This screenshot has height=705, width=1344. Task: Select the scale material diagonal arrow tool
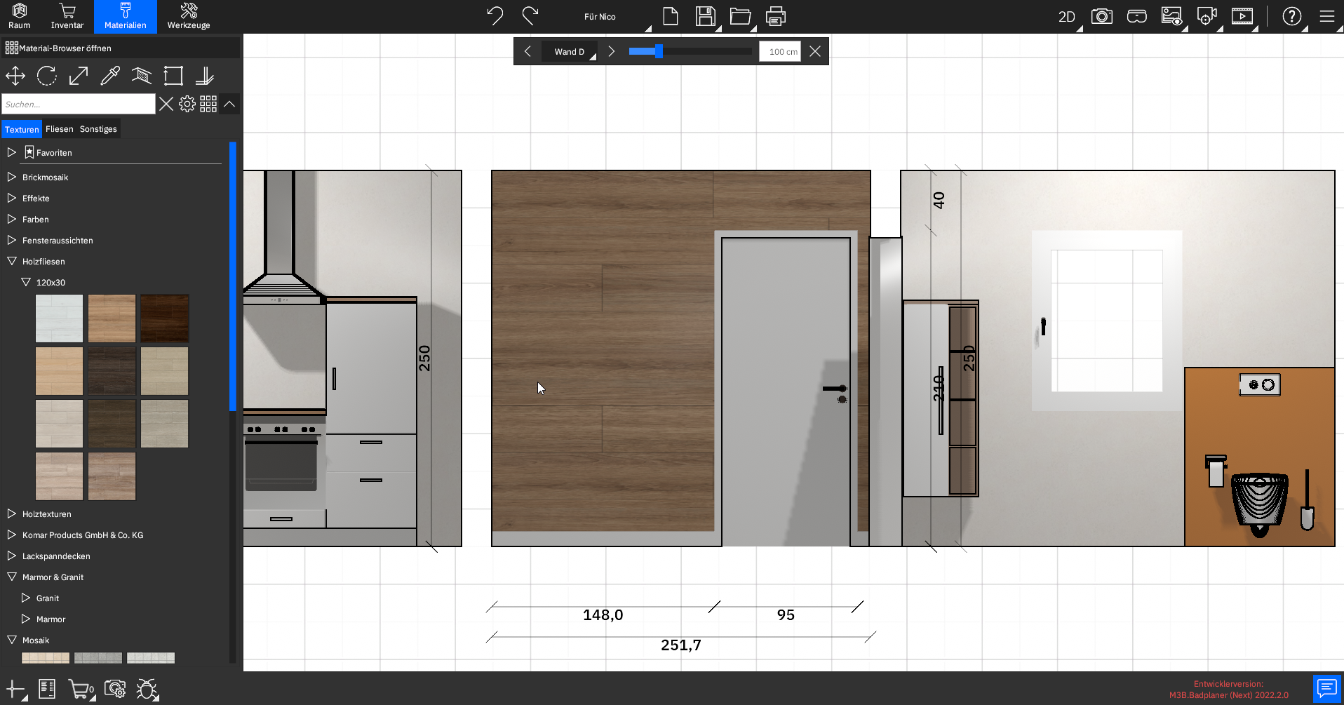pyautogui.click(x=79, y=76)
